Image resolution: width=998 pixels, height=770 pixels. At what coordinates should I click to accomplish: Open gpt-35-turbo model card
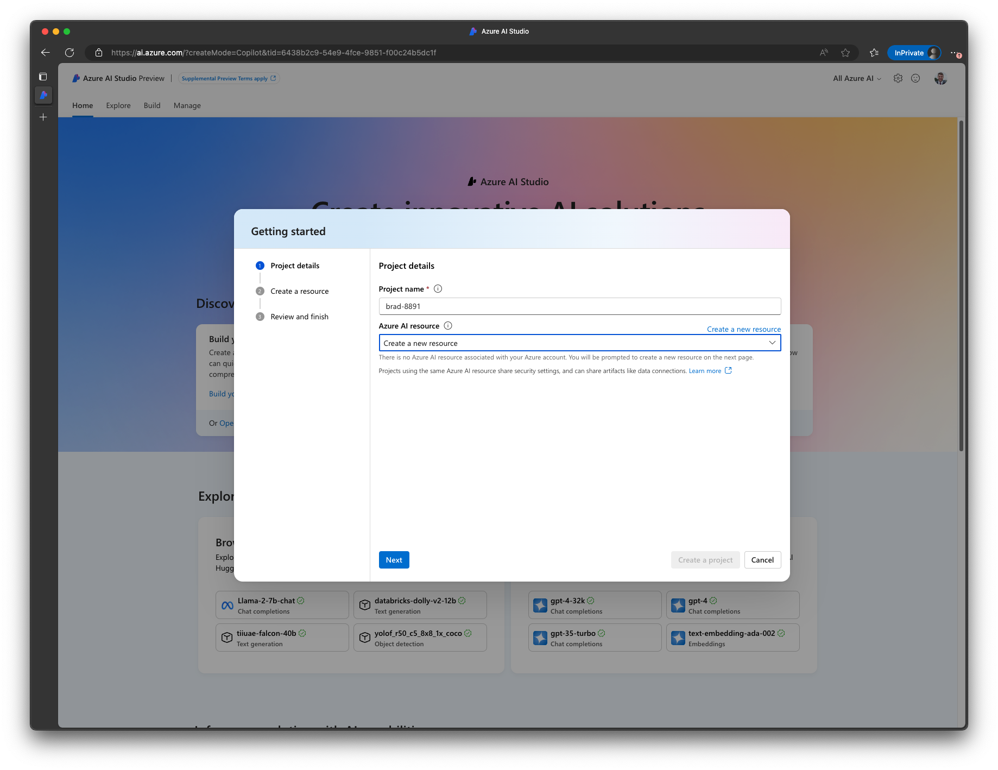click(595, 638)
